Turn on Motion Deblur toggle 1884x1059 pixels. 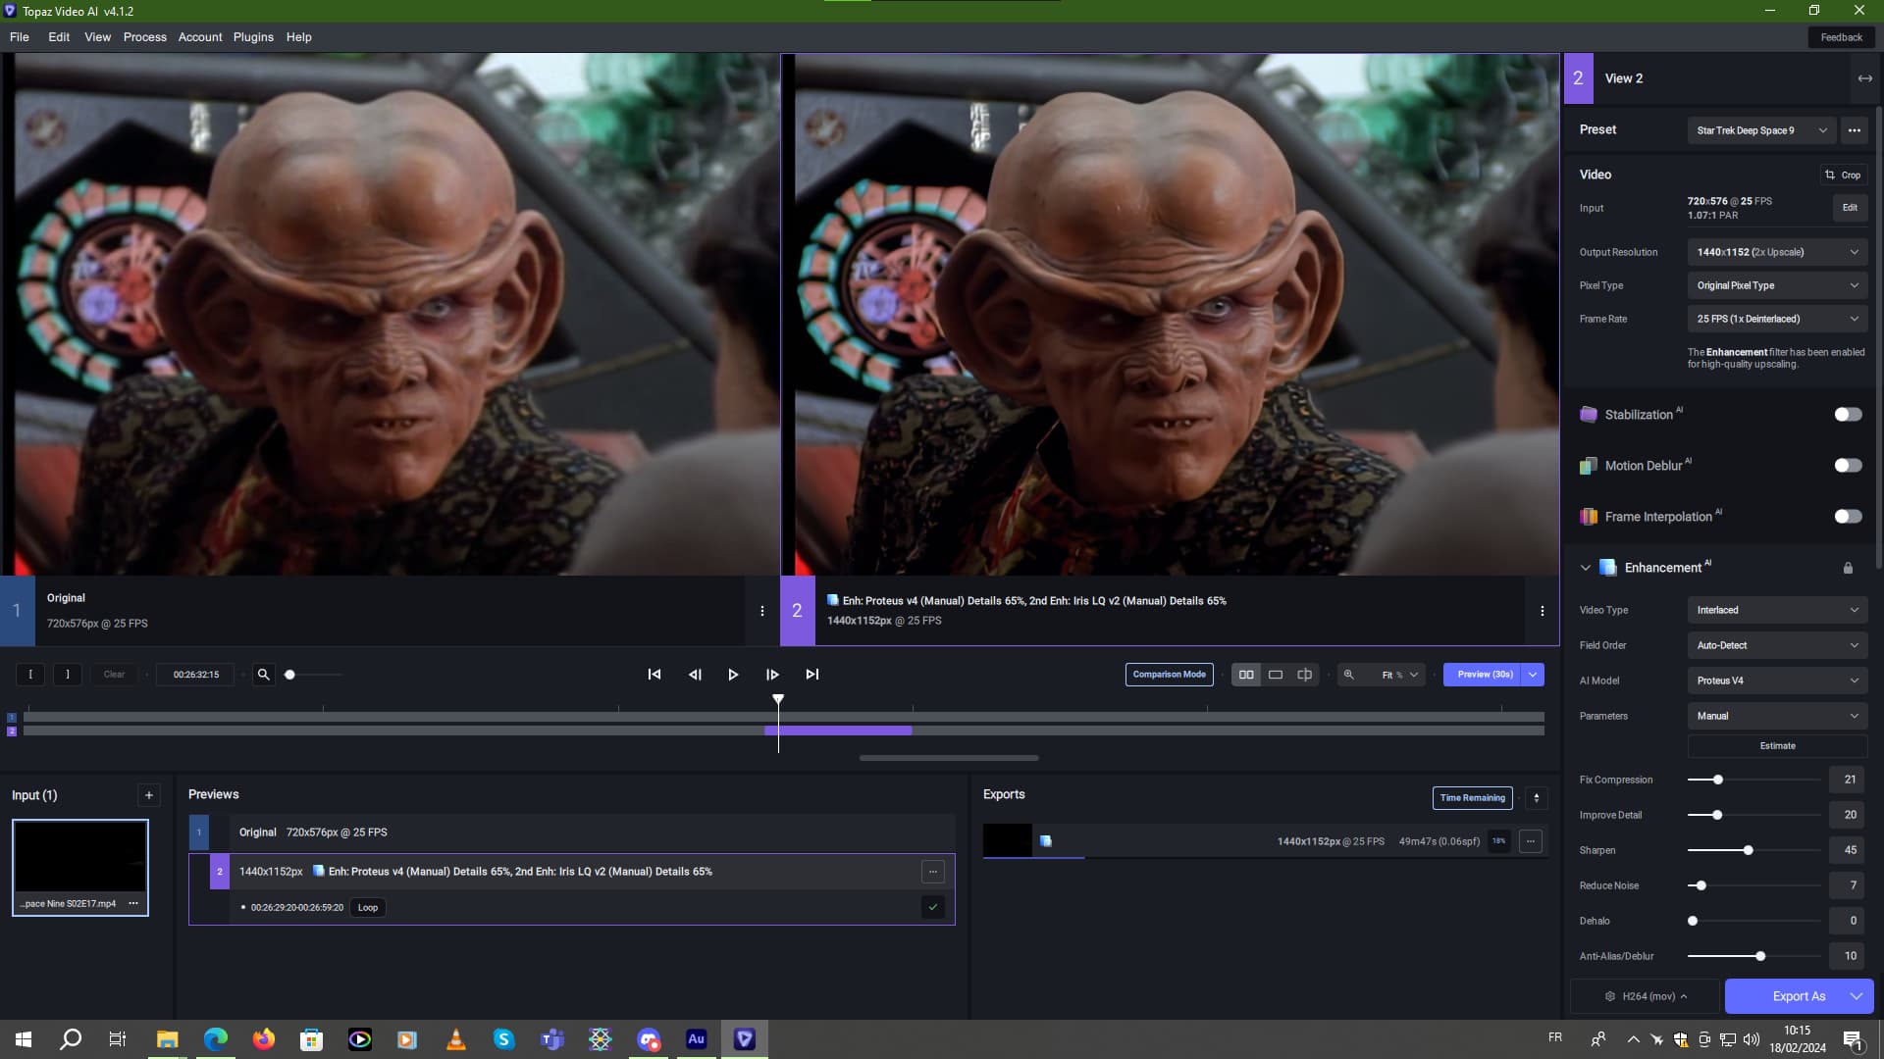tap(1848, 466)
